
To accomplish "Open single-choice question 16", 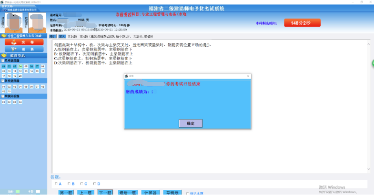I will pos(43,71).
